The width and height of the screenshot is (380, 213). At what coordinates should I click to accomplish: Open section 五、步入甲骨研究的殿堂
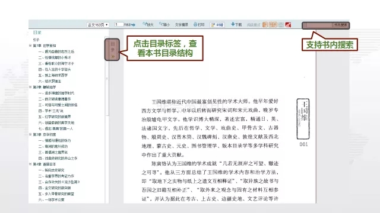56,193
